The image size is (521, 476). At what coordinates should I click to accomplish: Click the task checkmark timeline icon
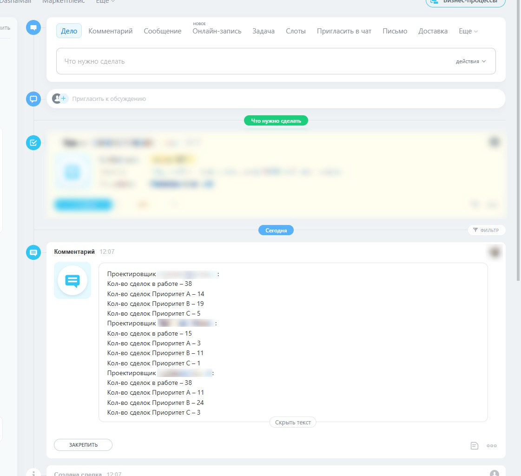[x=33, y=143]
